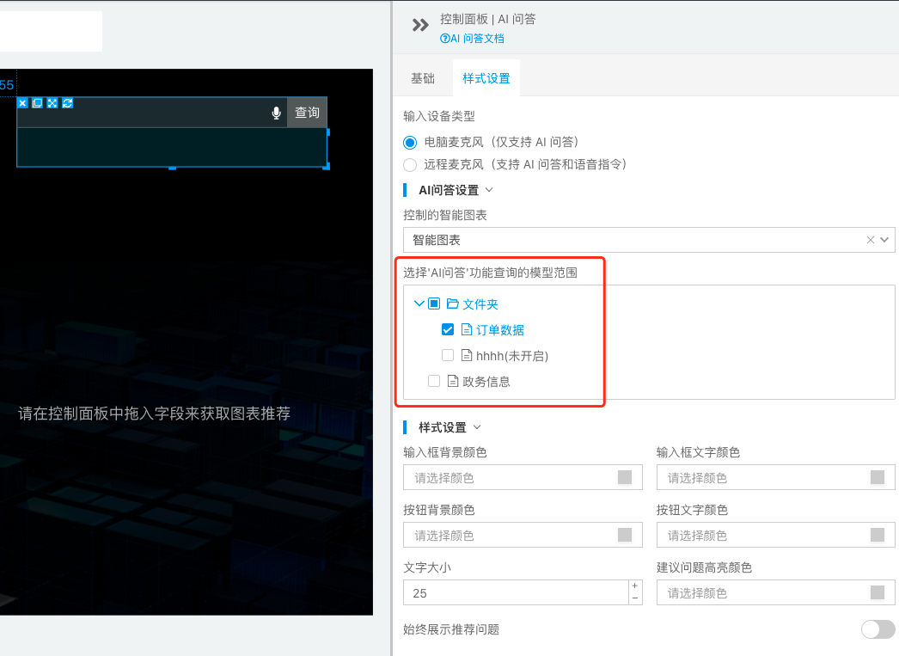Open the 智能图表 dropdown arrow
This screenshot has width=899, height=656.
point(884,240)
